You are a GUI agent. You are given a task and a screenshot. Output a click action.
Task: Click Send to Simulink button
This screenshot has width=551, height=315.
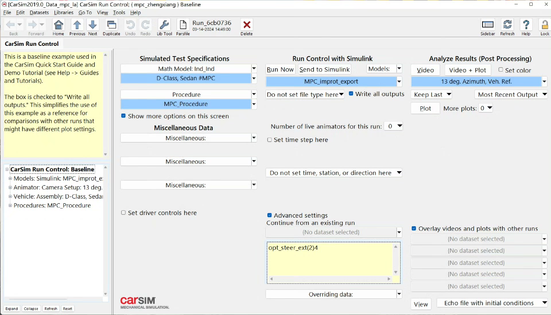324,70
